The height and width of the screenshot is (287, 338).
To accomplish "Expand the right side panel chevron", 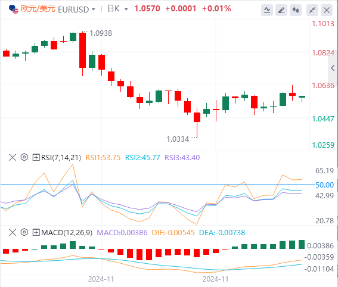I will click(333, 68).
